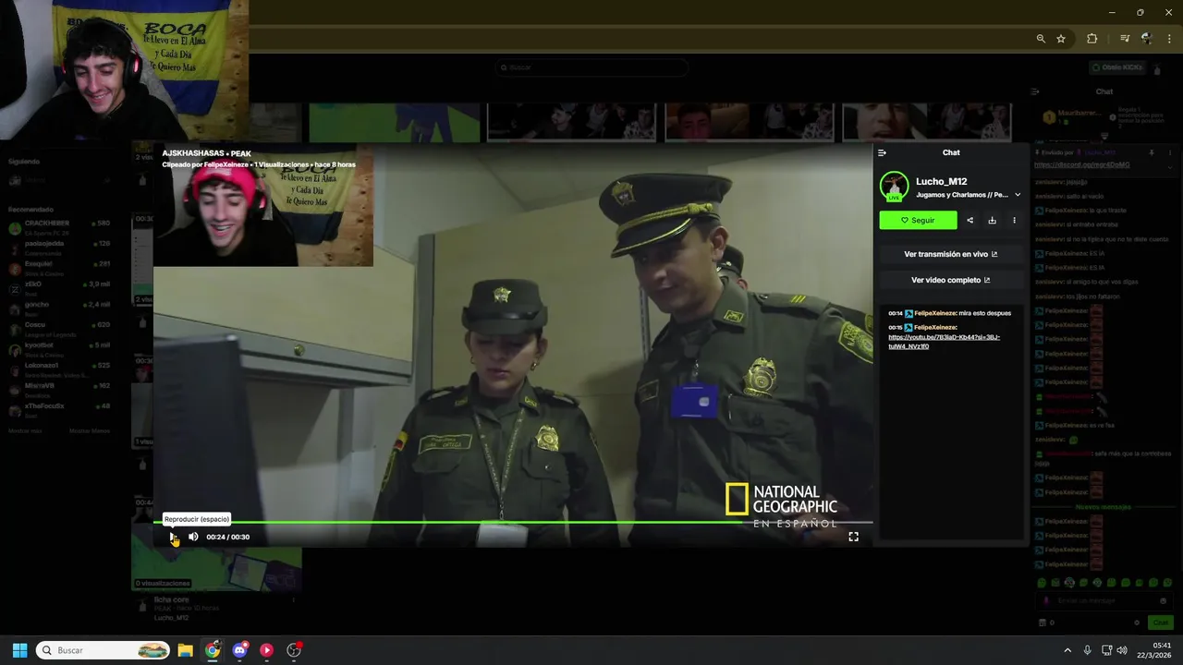Image resolution: width=1183 pixels, height=665 pixels.
Task: Jump to Nuevos mensajes in chat
Action: tap(1103, 507)
